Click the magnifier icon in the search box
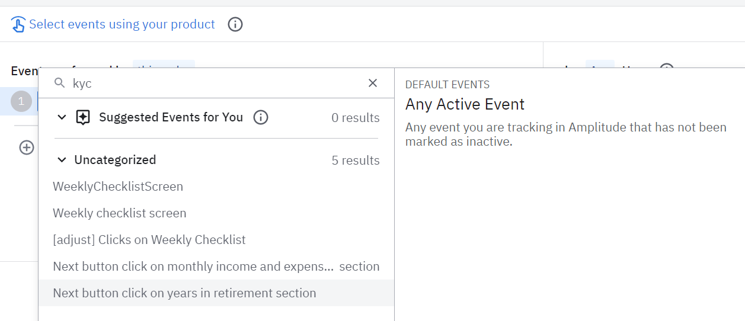 pos(59,83)
